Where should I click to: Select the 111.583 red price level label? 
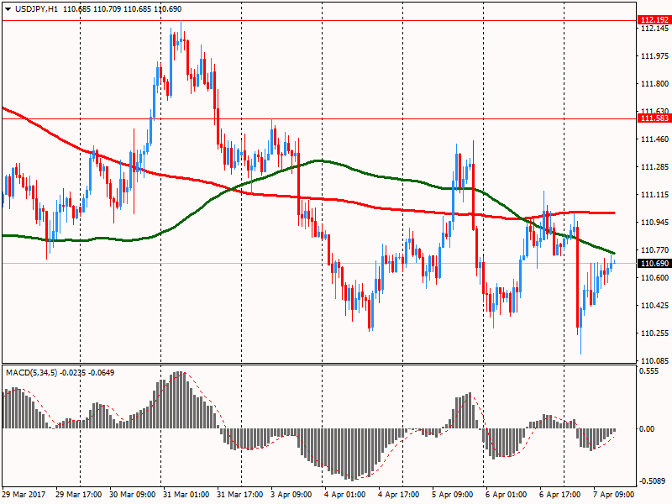point(654,118)
